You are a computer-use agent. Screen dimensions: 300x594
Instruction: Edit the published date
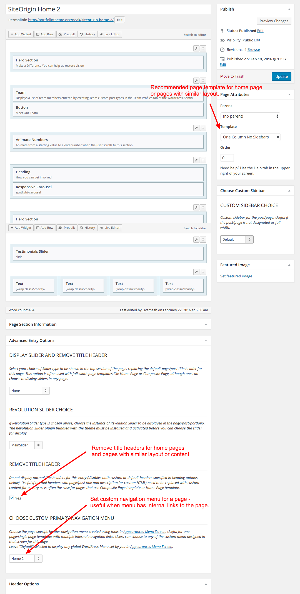[x=223, y=64]
